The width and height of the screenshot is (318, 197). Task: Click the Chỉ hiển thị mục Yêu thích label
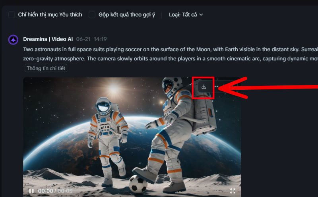(x=50, y=15)
